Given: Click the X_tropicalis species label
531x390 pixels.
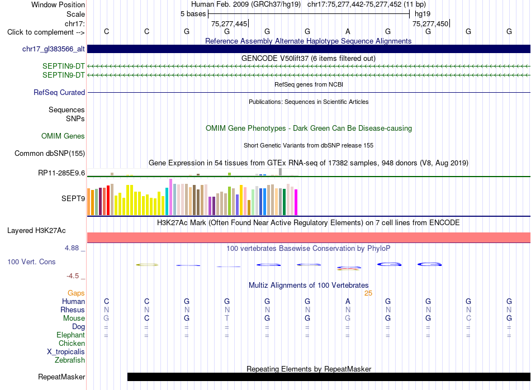Looking at the screenshot, I should (66, 352).
